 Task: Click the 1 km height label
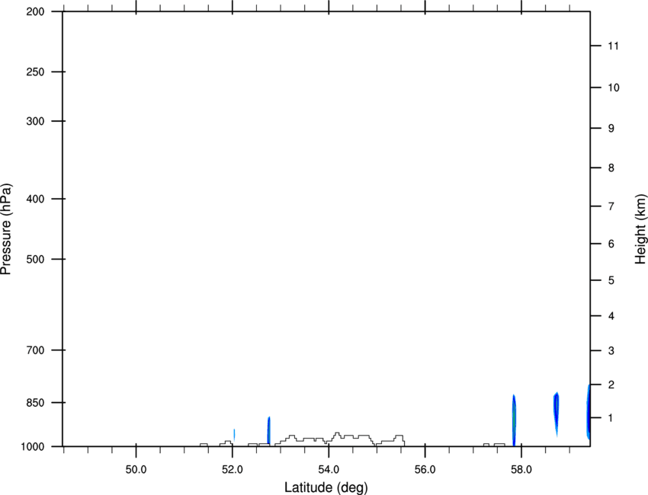coord(611,418)
